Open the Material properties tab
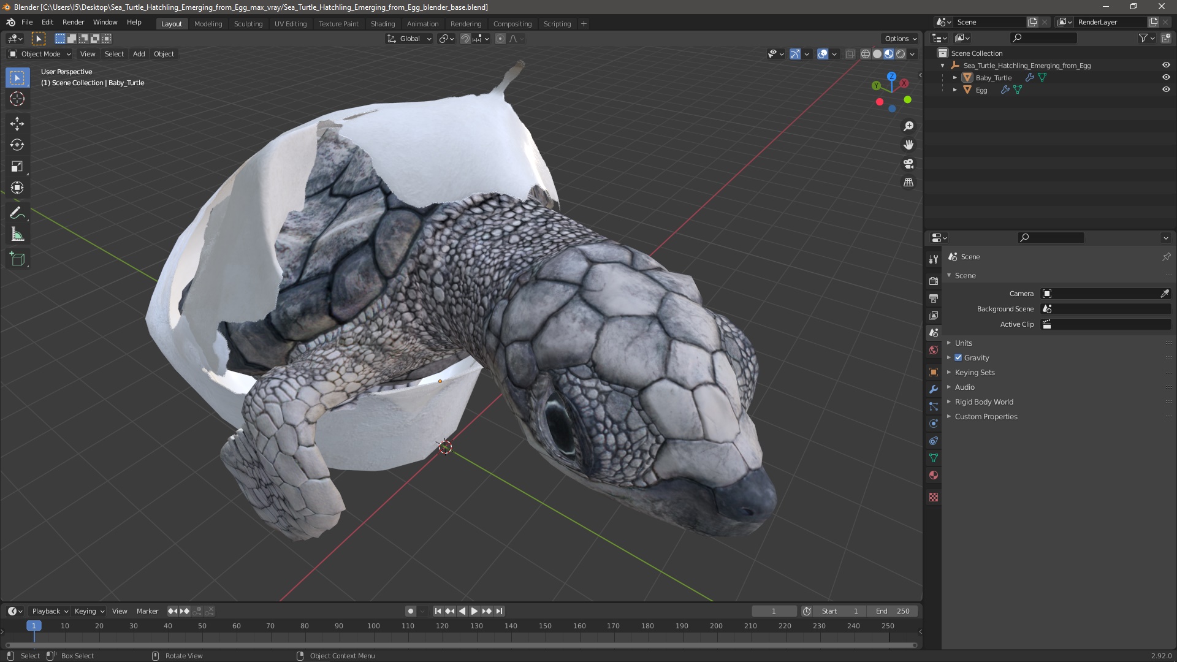1177x662 pixels. [934, 475]
